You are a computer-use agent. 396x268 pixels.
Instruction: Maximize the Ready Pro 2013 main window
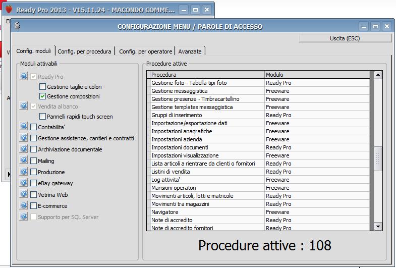click(195, 10)
